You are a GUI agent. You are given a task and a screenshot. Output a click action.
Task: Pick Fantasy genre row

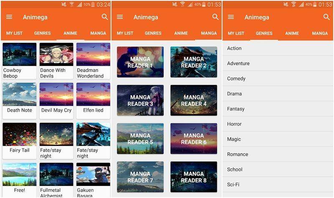[x=278, y=109]
